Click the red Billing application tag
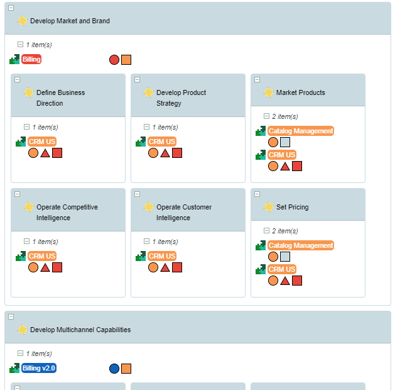The image size is (395, 390). [x=31, y=59]
